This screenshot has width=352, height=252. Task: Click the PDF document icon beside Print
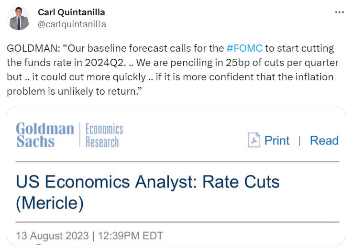click(x=254, y=140)
